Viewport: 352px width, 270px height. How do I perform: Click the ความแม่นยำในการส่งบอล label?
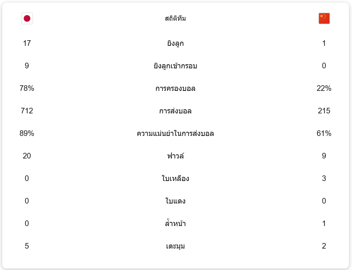click(x=175, y=133)
